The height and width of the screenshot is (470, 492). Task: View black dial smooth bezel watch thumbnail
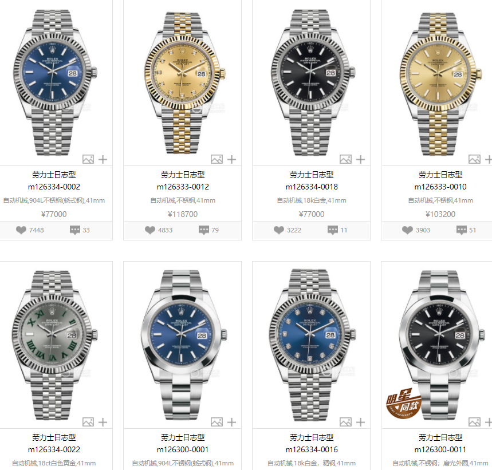[440, 345]
